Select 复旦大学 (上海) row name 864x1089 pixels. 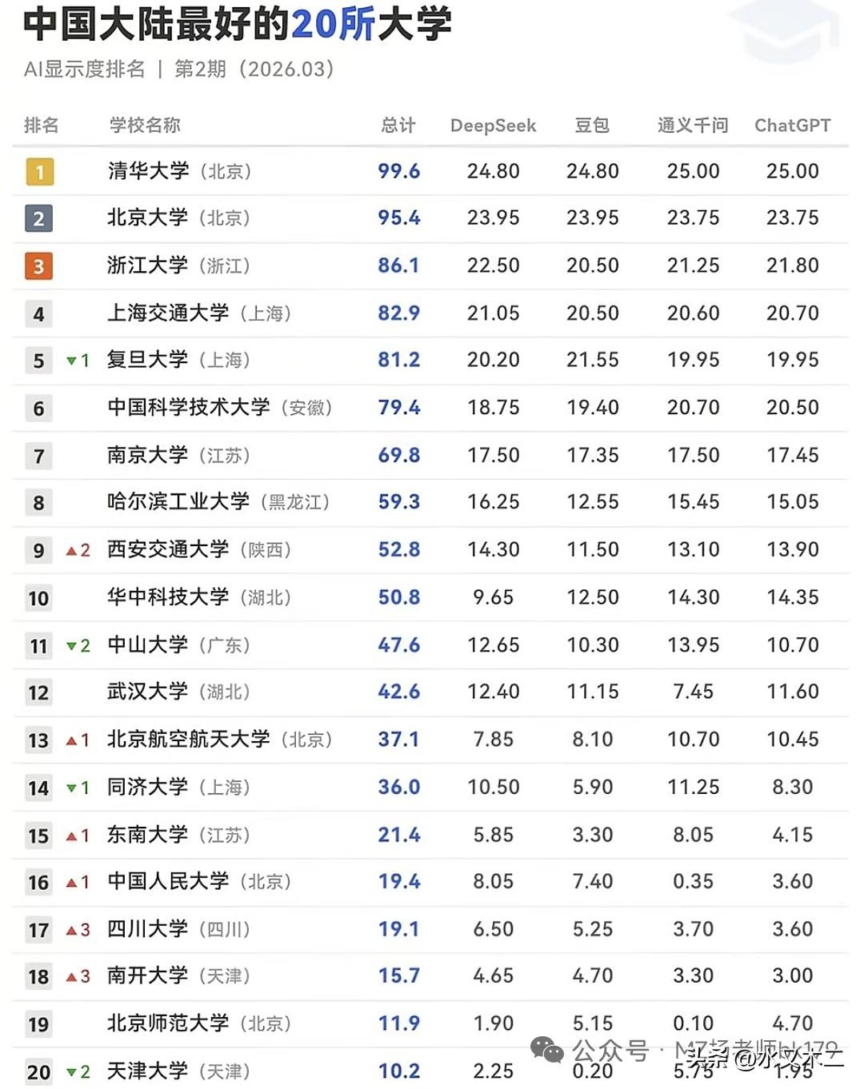click(179, 360)
